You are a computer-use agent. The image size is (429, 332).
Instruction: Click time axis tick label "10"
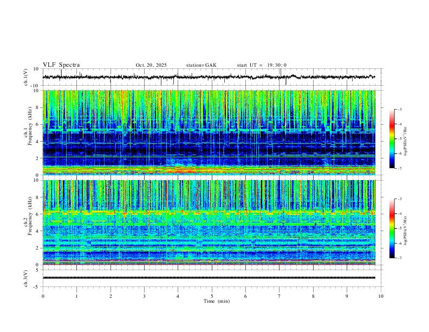click(381, 296)
